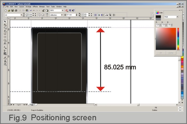This screenshot has height=124, width=187.
Task: Toggle Draw Complex Objects When Moving
Action: click(x=106, y=15)
